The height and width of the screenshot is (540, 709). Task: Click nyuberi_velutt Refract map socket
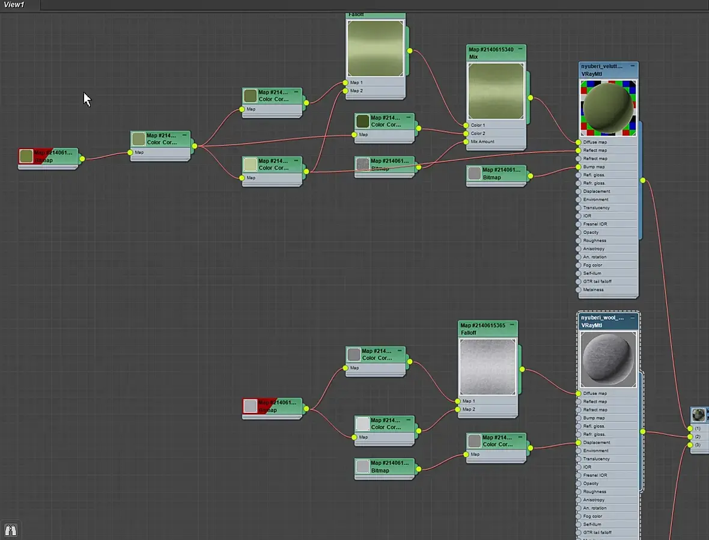[x=579, y=158]
